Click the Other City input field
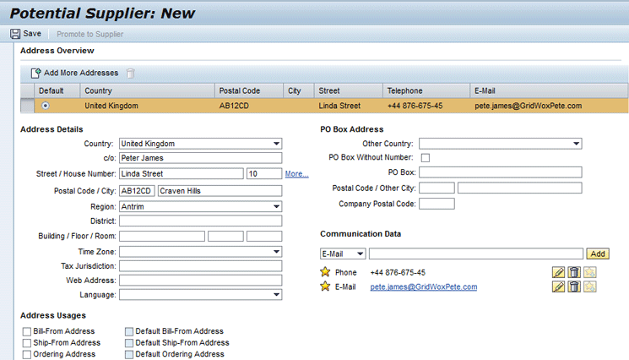629x360 pixels. point(520,188)
